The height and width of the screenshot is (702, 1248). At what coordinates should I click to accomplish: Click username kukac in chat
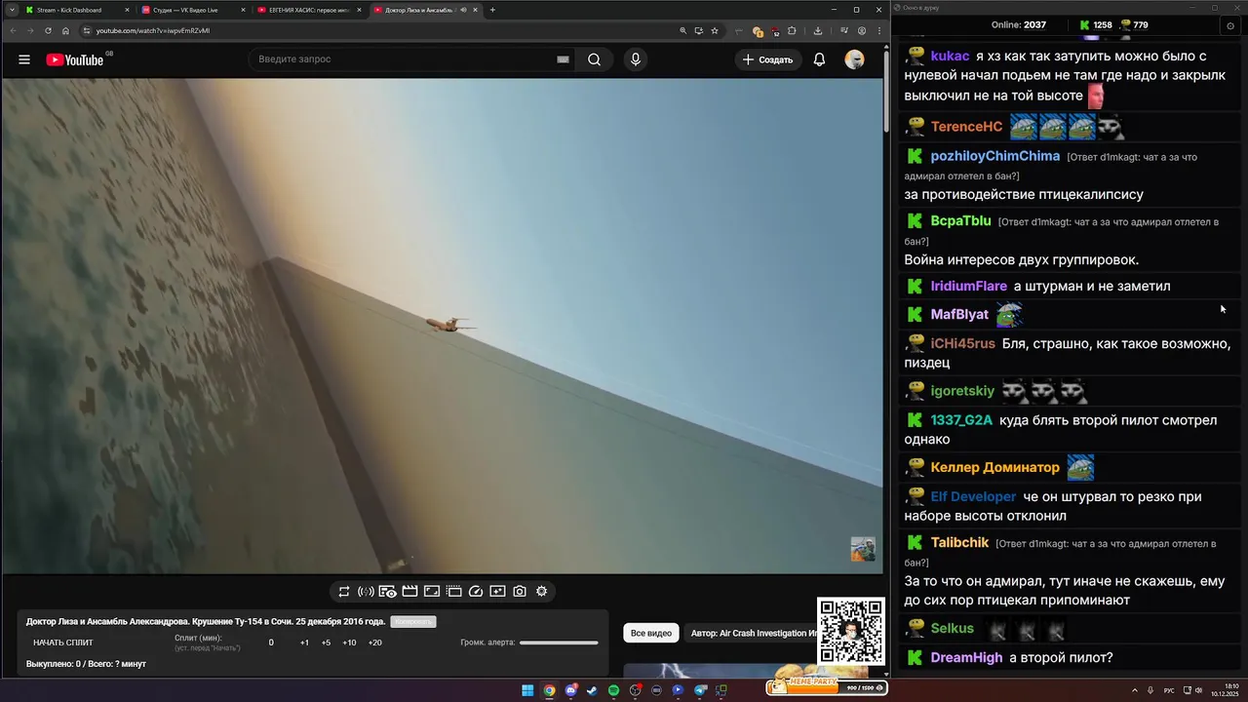(950, 57)
